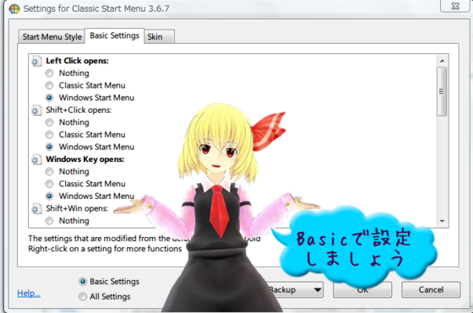Click the settings icon beside Shift+Win opens
The height and width of the screenshot is (313, 473).
coord(36,208)
